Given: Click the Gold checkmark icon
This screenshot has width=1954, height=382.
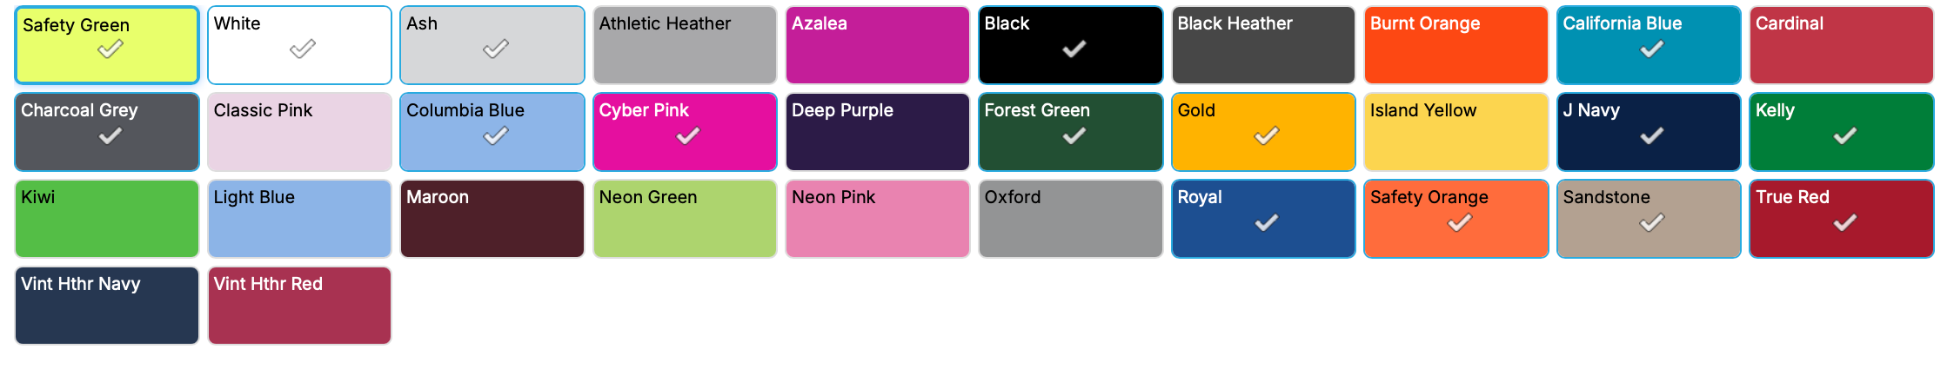Looking at the screenshot, I should [x=1266, y=136].
